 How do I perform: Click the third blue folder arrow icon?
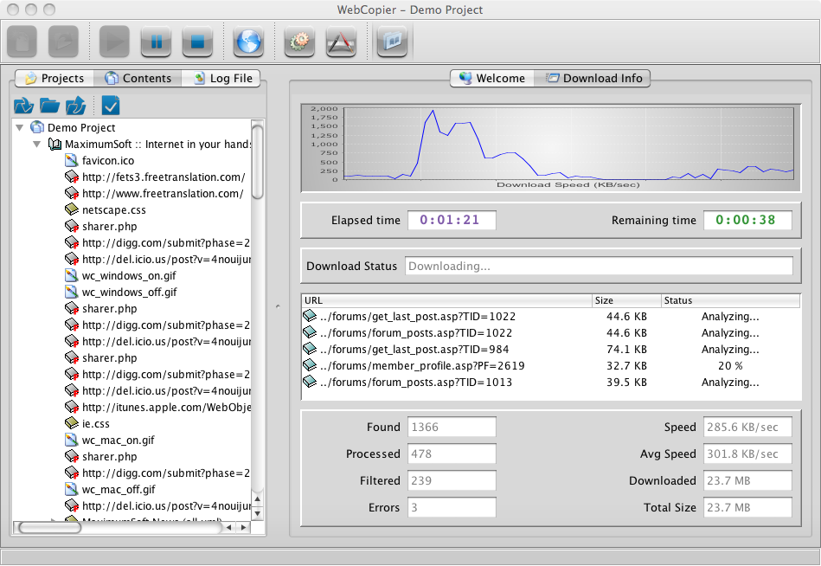tap(76, 106)
